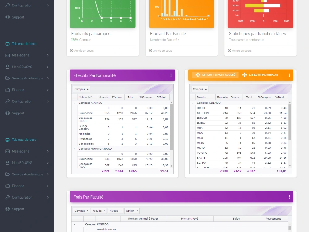Click the clock icon under Etudiant Par Faculté
Image resolution: width=309 pixels, height=232 pixels.
tap(150, 51)
